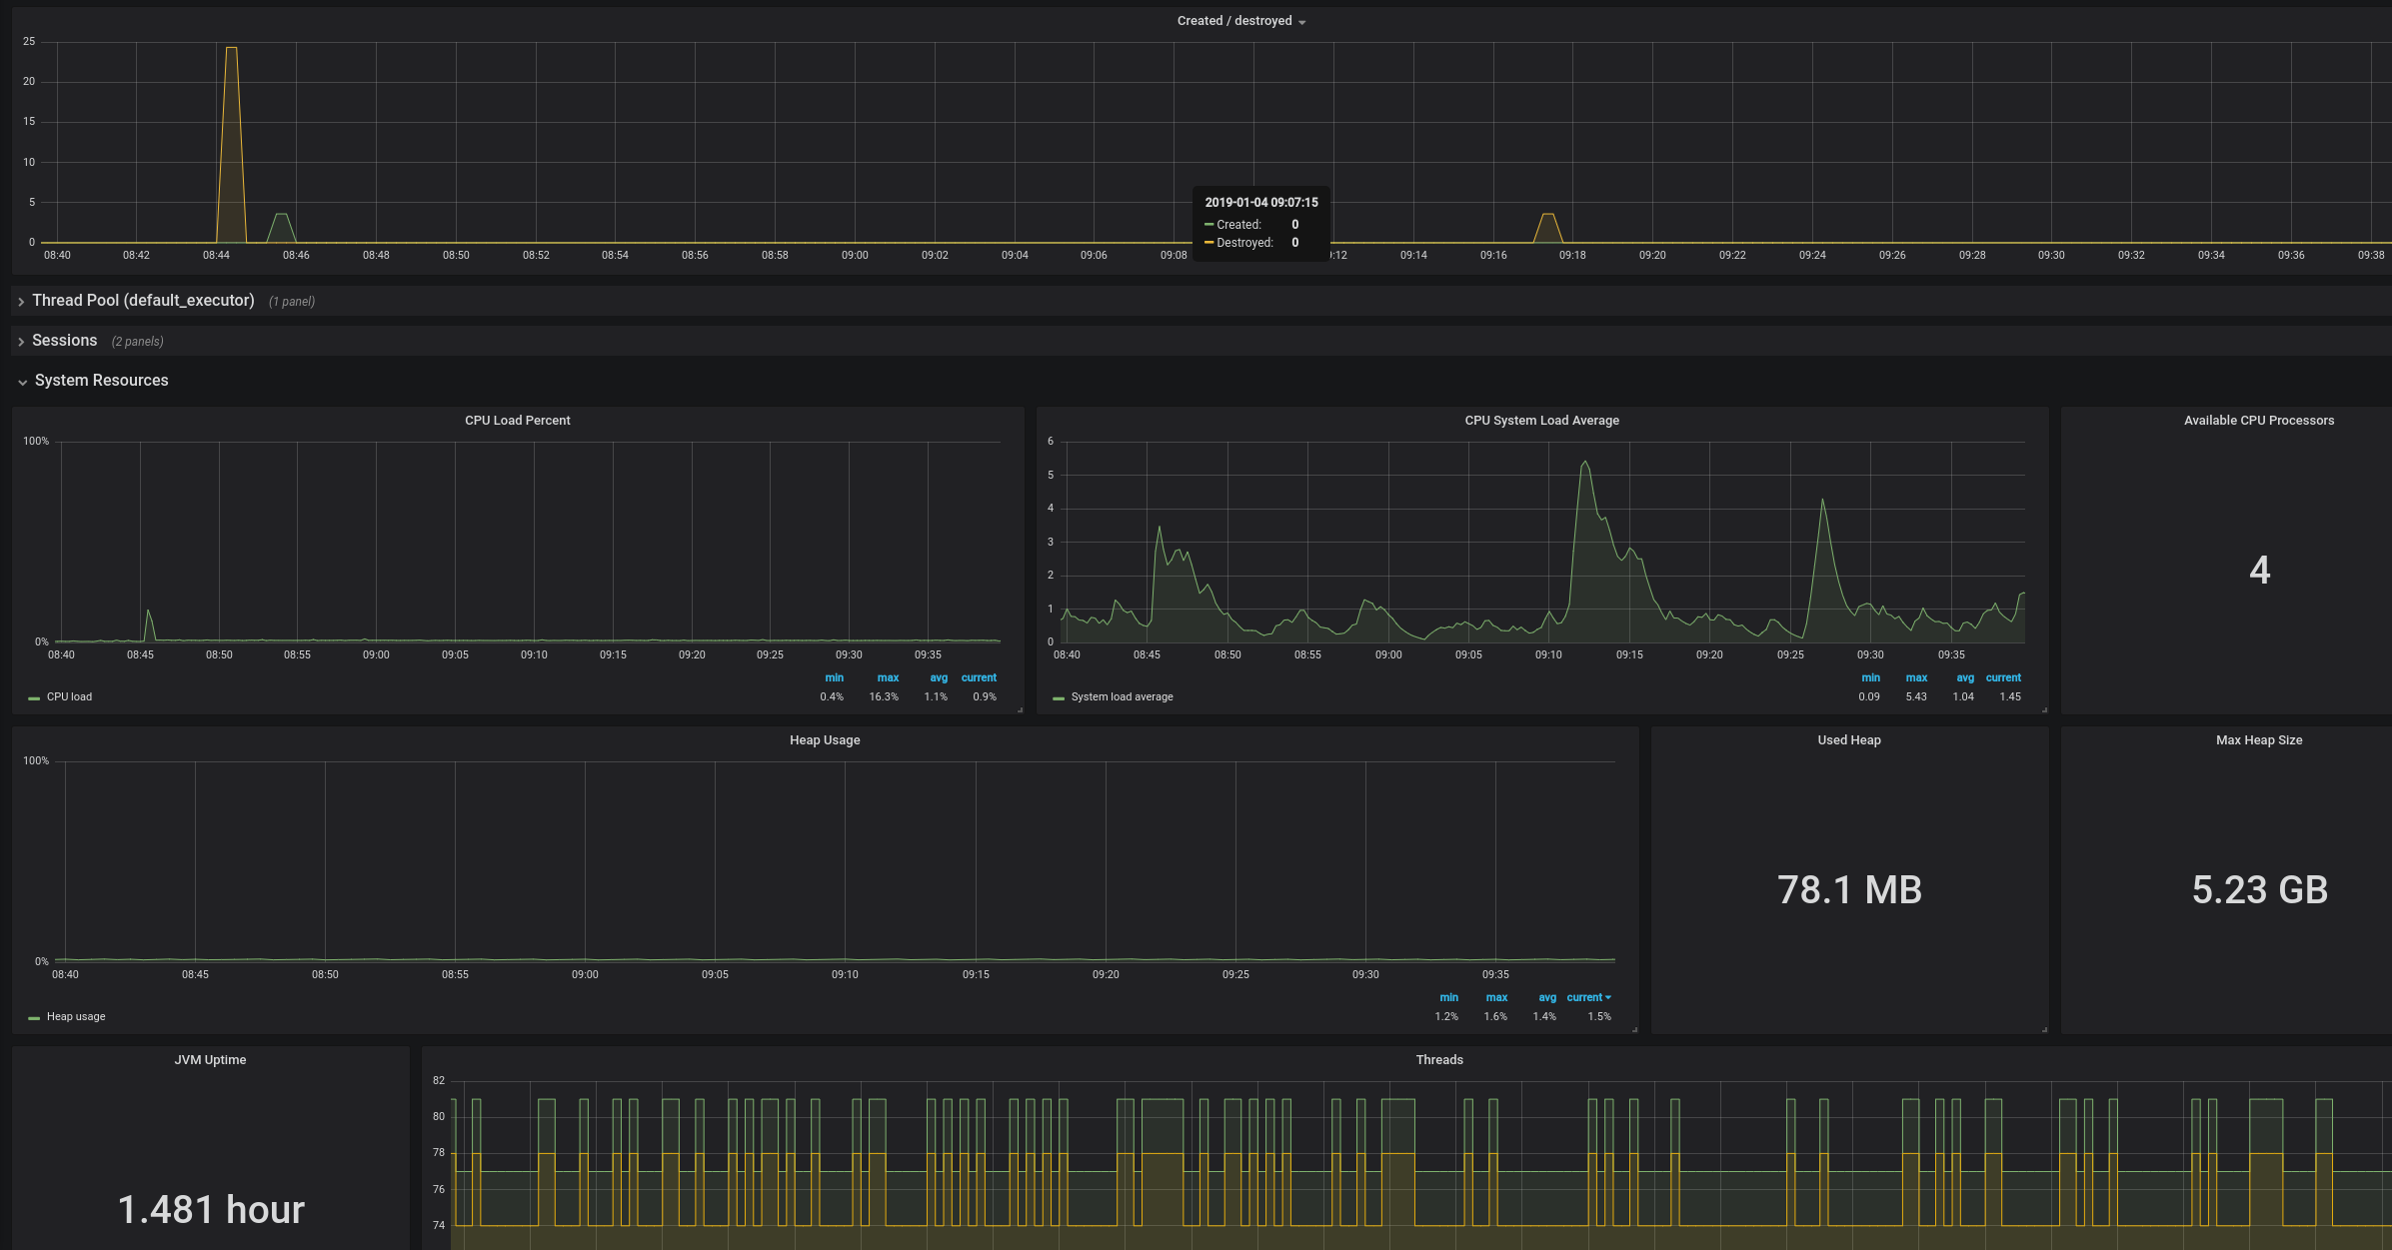Click System load average legend color icon
Image resolution: width=2392 pixels, height=1250 pixels.
tap(1059, 698)
